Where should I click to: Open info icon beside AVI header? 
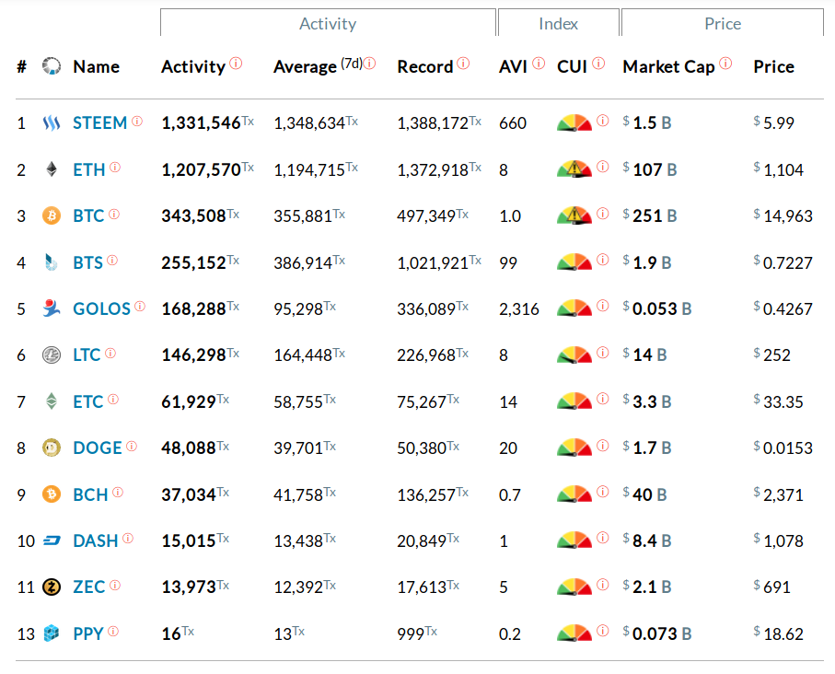click(x=539, y=64)
